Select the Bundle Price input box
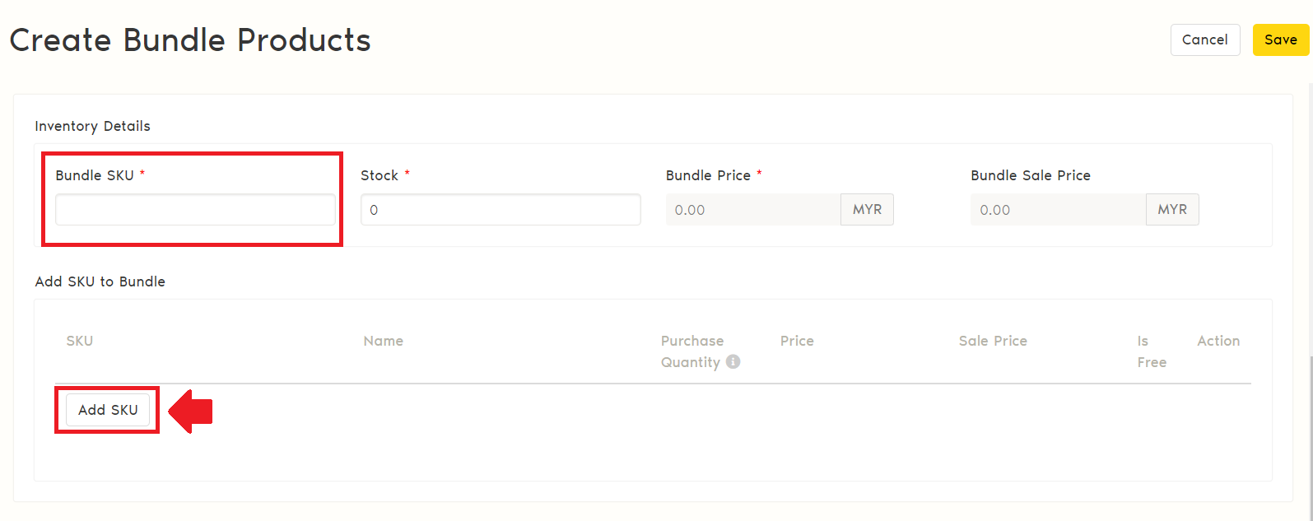The image size is (1313, 521). coord(752,210)
